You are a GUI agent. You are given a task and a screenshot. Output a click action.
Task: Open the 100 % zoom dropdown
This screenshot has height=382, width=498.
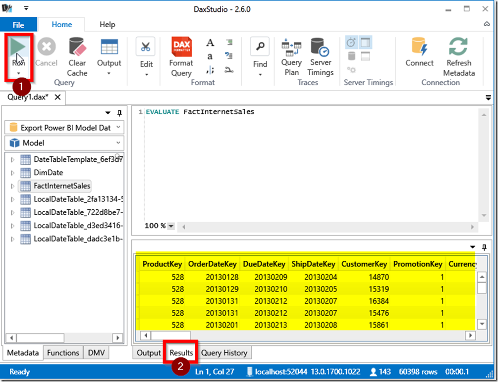tap(171, 226)
